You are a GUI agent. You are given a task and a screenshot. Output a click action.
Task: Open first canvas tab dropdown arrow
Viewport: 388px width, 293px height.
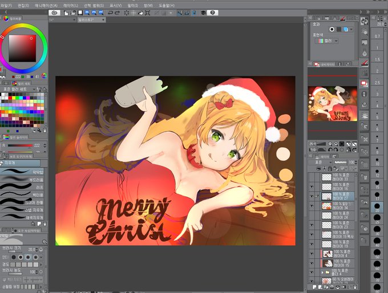tap(74, 19)
